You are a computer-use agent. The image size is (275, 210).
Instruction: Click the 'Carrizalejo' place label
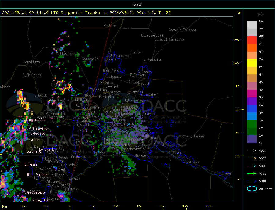[x=35, y=193]
